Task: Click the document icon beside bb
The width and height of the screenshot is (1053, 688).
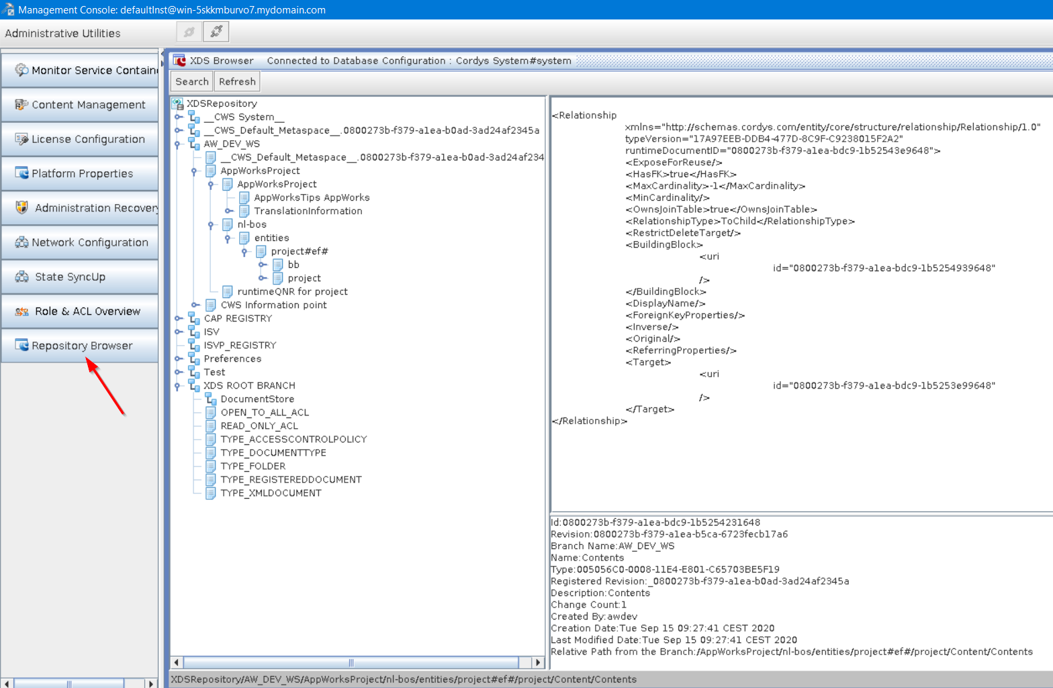Action: (x=278, y=264)
